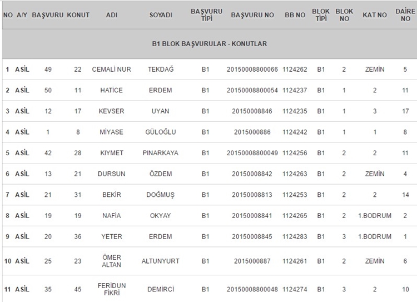Image resolution: width=417 pixels, height=302 pixels.
Task: Click the DAİRE NO column header
Action: coord(405,14)
